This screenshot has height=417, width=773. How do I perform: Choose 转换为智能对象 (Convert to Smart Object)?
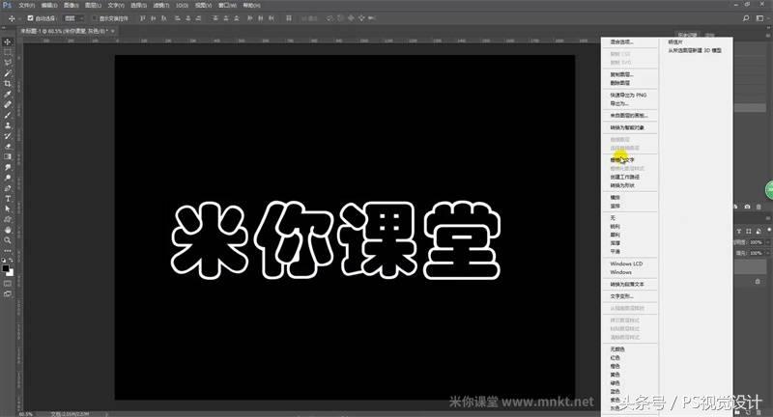(626, 127)
